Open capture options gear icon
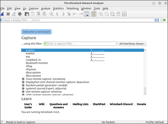 coord(20,14)
